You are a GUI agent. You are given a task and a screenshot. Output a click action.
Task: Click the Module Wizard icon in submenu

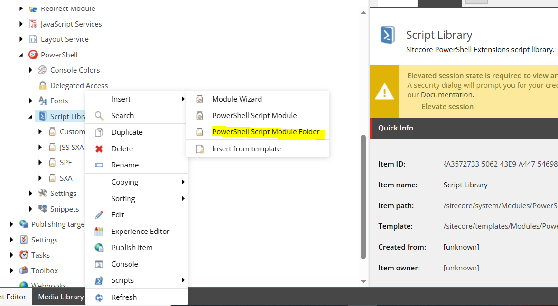200,99
